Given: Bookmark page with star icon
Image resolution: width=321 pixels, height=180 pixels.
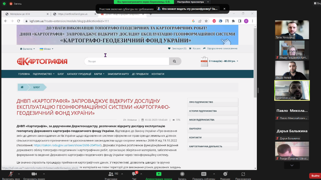Looking at the screenshot, I should click(206, 21).
